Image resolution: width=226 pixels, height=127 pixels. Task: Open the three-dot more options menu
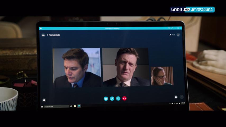pyautogui.click(x=182, y=97)
